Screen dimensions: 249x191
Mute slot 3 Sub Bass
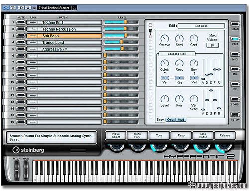tap(21, 36)
